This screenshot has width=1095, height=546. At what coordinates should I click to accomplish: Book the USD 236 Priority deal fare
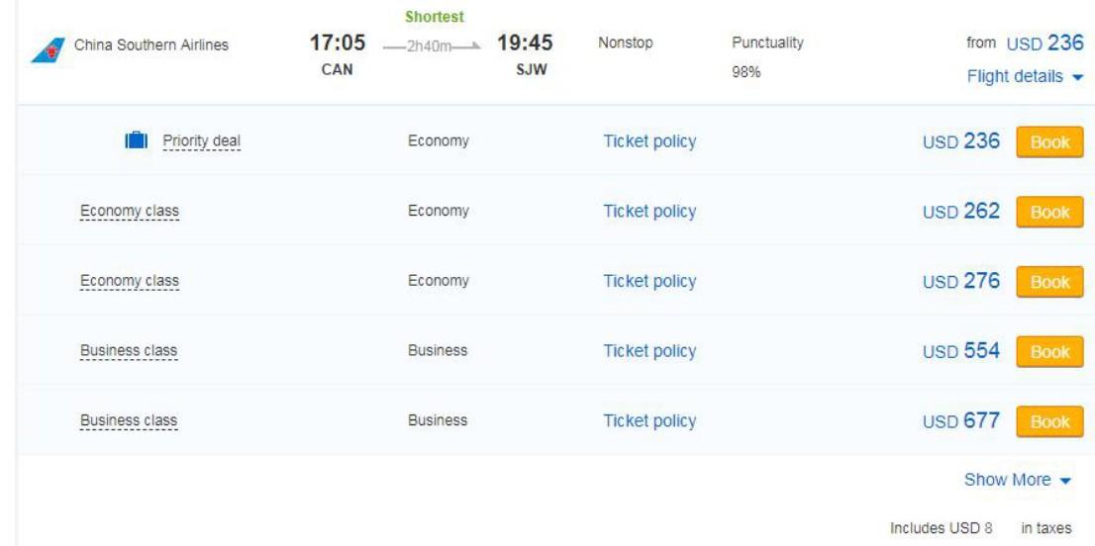coord(1049,142)
